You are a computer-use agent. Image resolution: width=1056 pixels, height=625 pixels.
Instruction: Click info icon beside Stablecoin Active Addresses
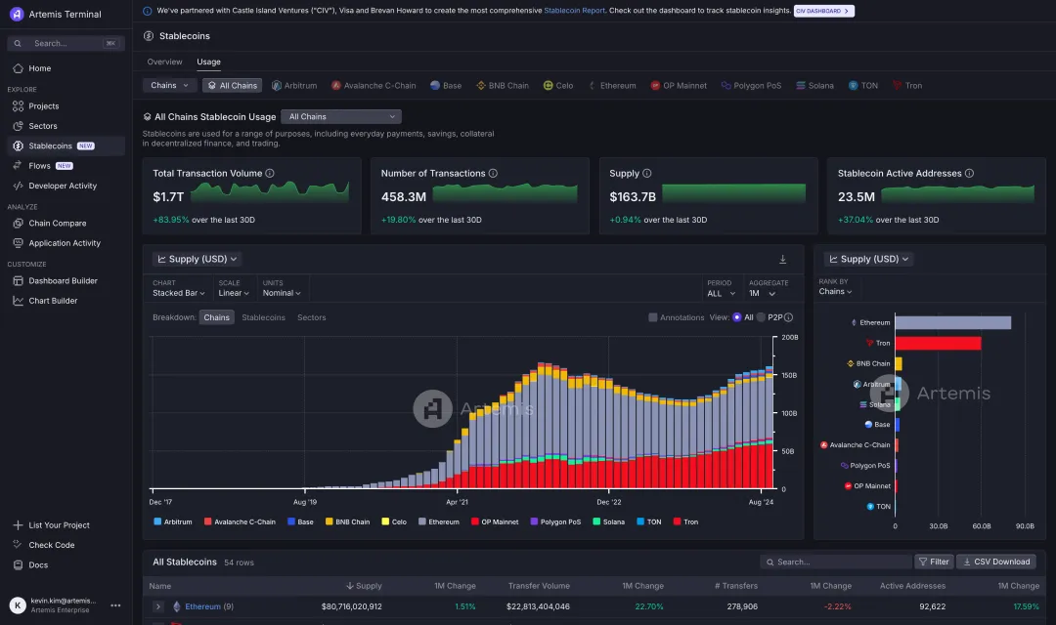point(969,174)
